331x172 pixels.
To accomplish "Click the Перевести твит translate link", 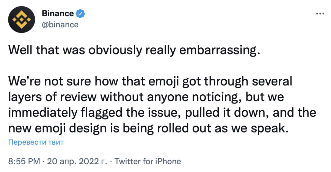I will [36, 142].
